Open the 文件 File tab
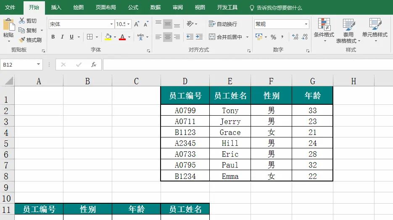This screenshot has height=220, width=393. click(x=10, y=8)
